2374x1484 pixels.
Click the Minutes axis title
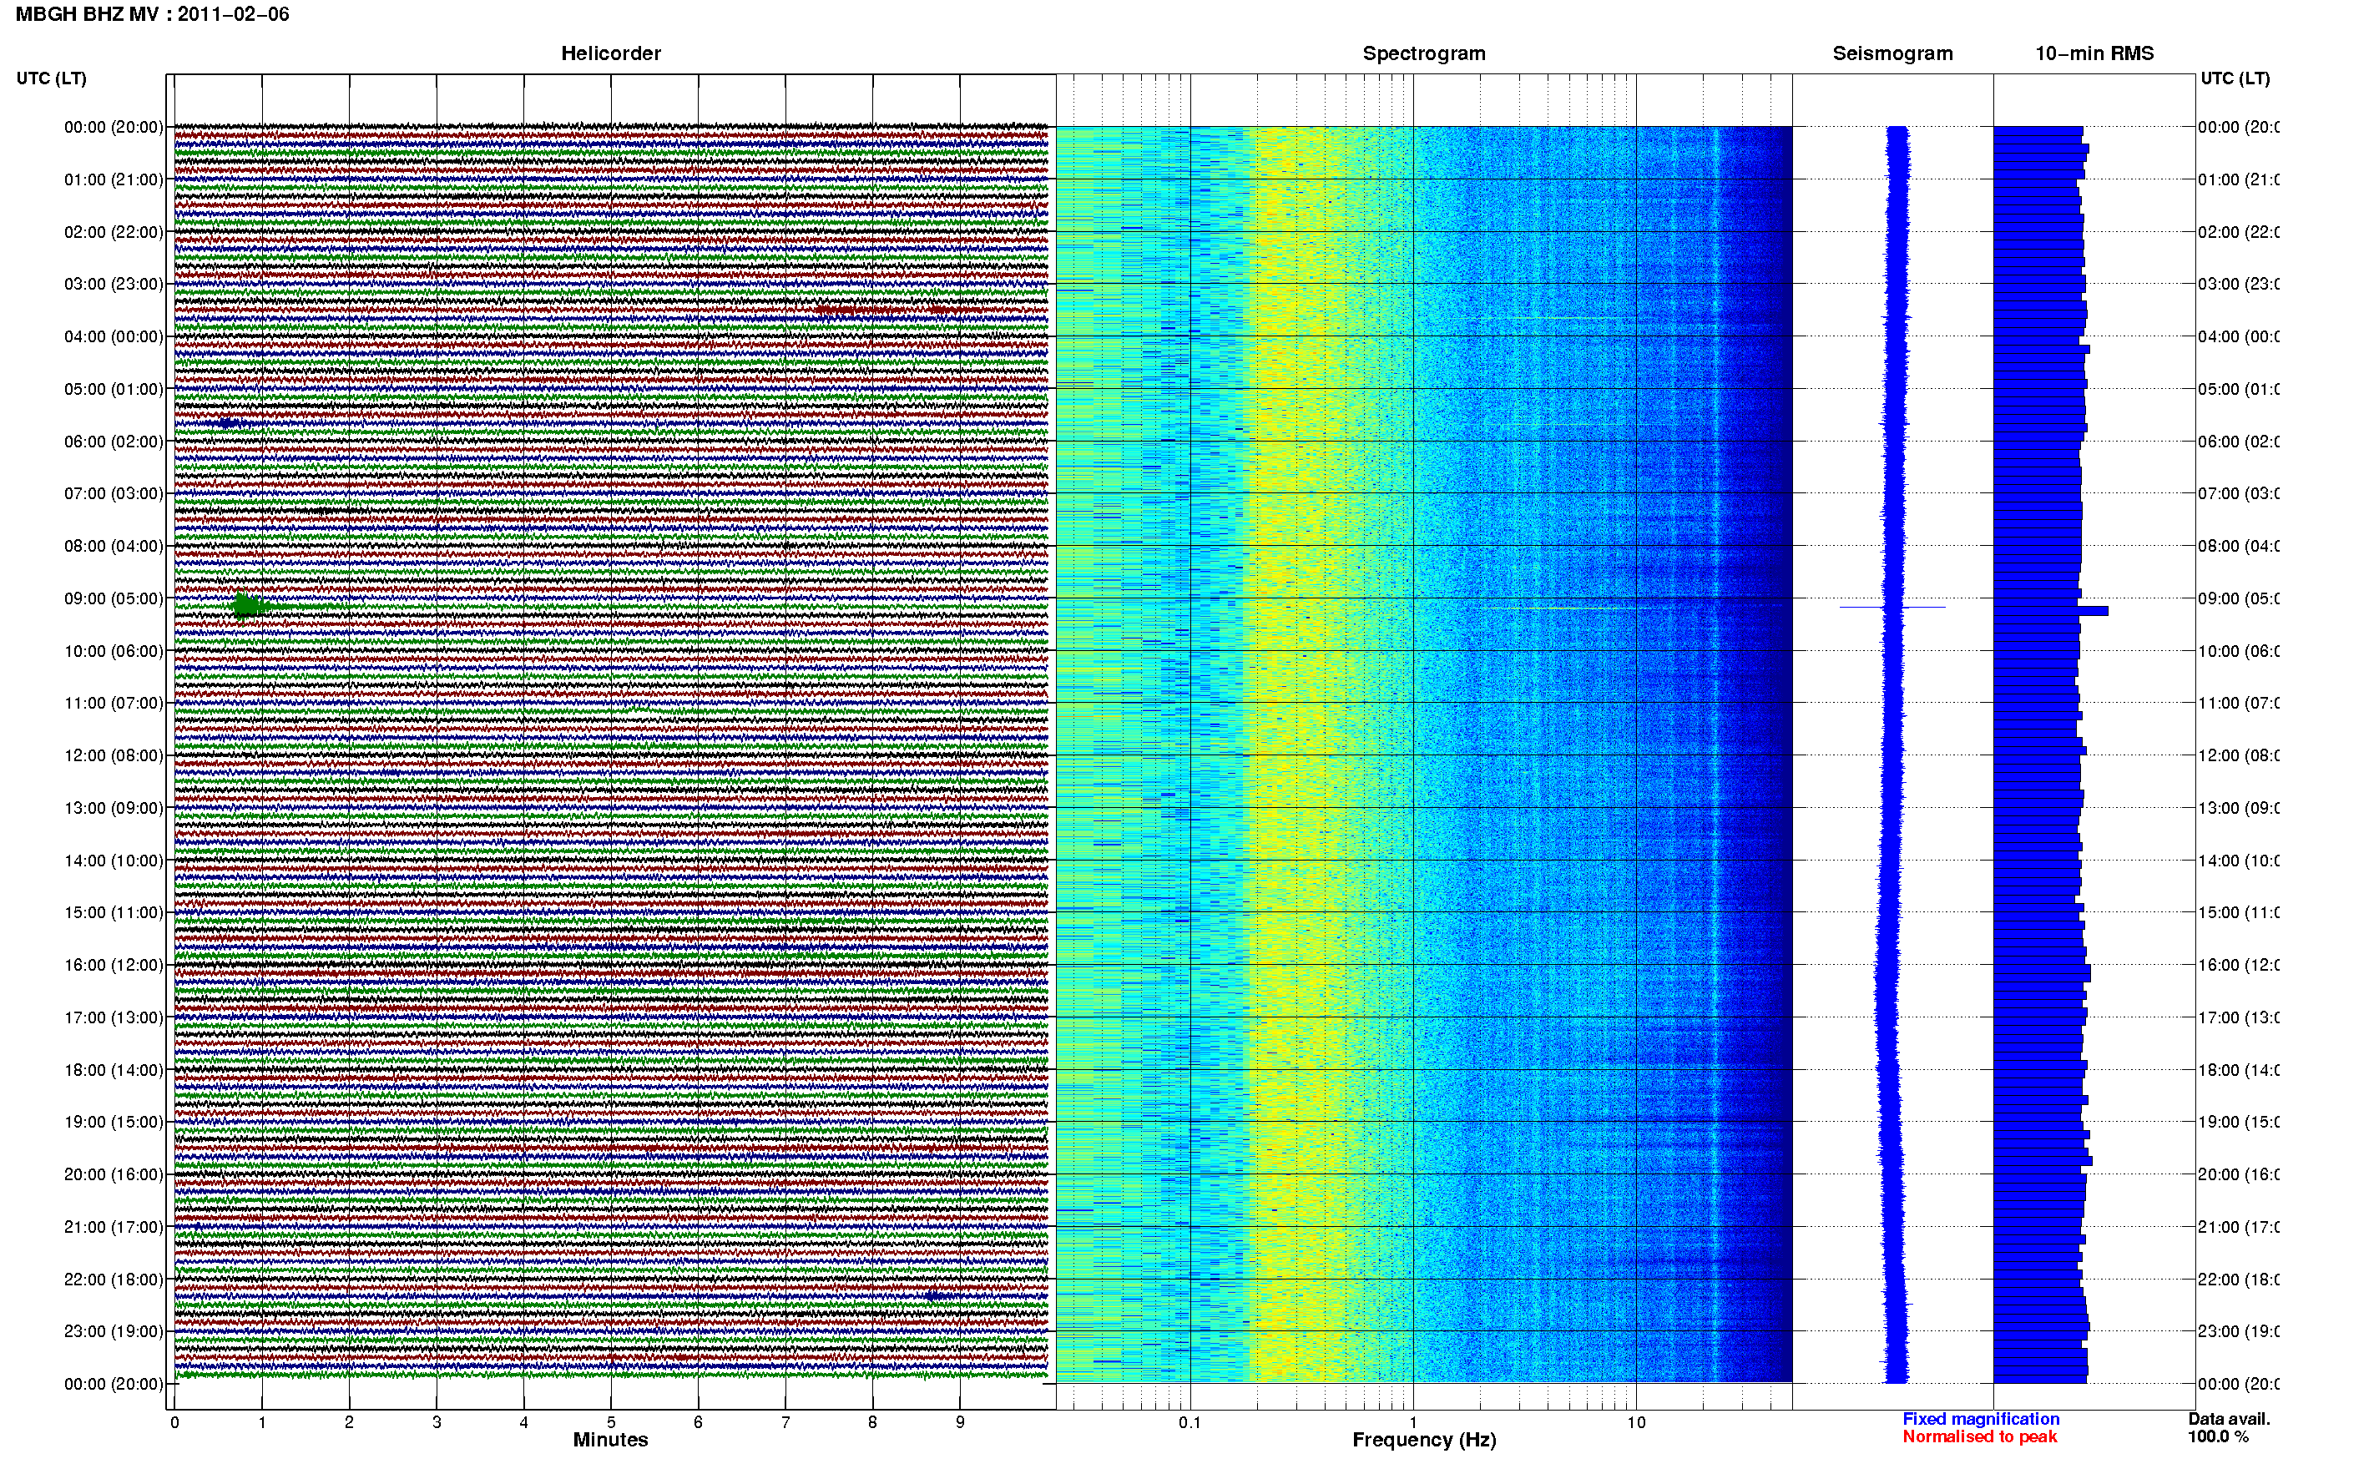coord(610,1440)
